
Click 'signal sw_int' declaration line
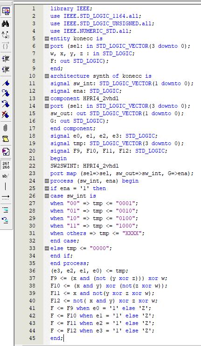[122, 84]
